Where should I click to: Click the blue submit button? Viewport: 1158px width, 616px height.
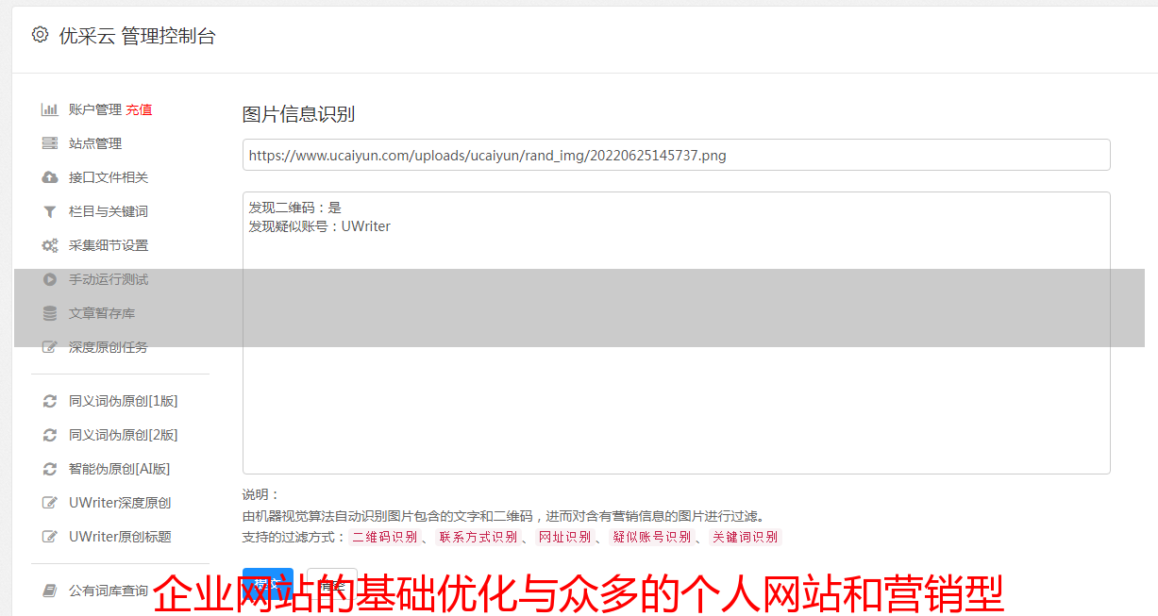pyautogui.click(x=268, y=584)
